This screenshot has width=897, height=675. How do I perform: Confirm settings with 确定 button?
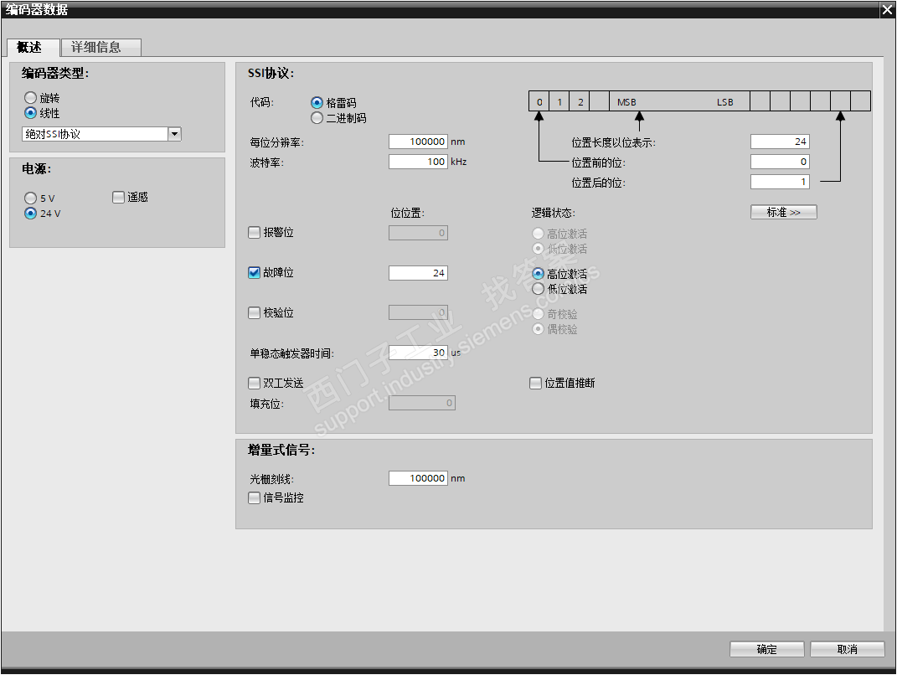(767, 649)
